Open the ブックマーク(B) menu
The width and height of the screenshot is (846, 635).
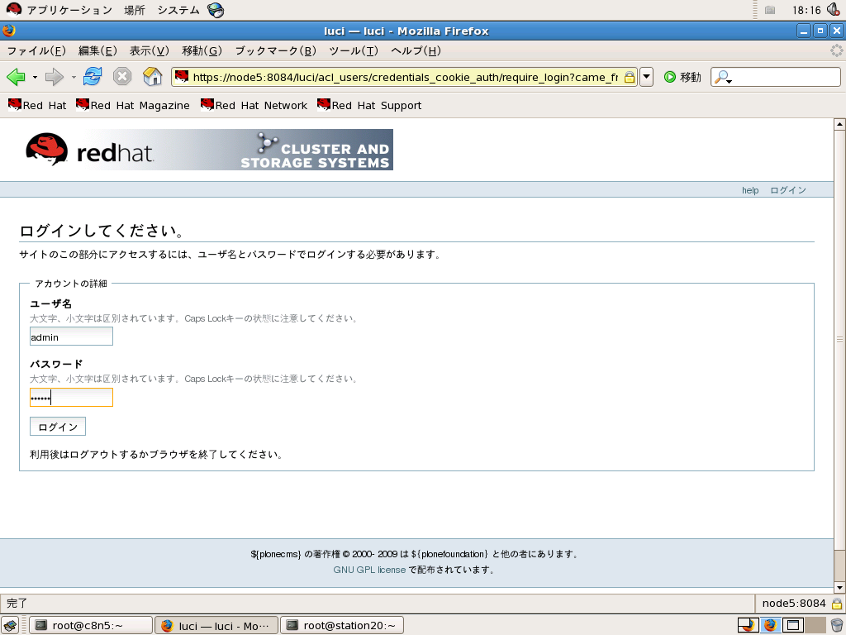pos(276,50)
